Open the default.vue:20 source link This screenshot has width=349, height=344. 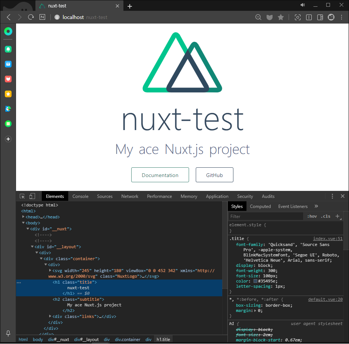click(325, 299)
